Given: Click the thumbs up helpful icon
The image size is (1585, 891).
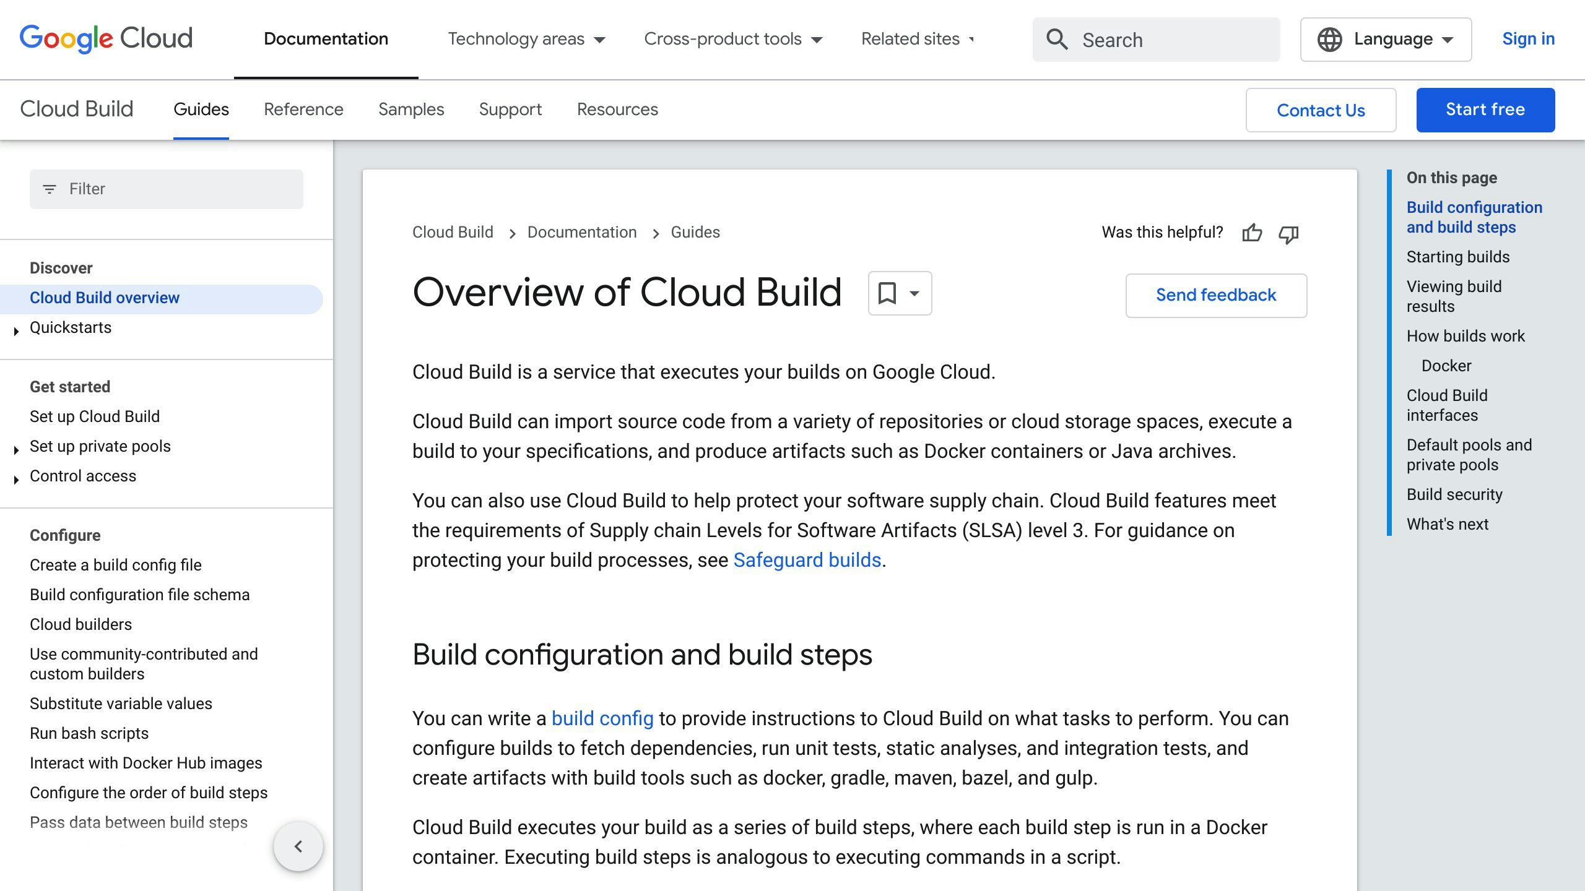Looking at the screenshot, I should tap(1252, 233).
